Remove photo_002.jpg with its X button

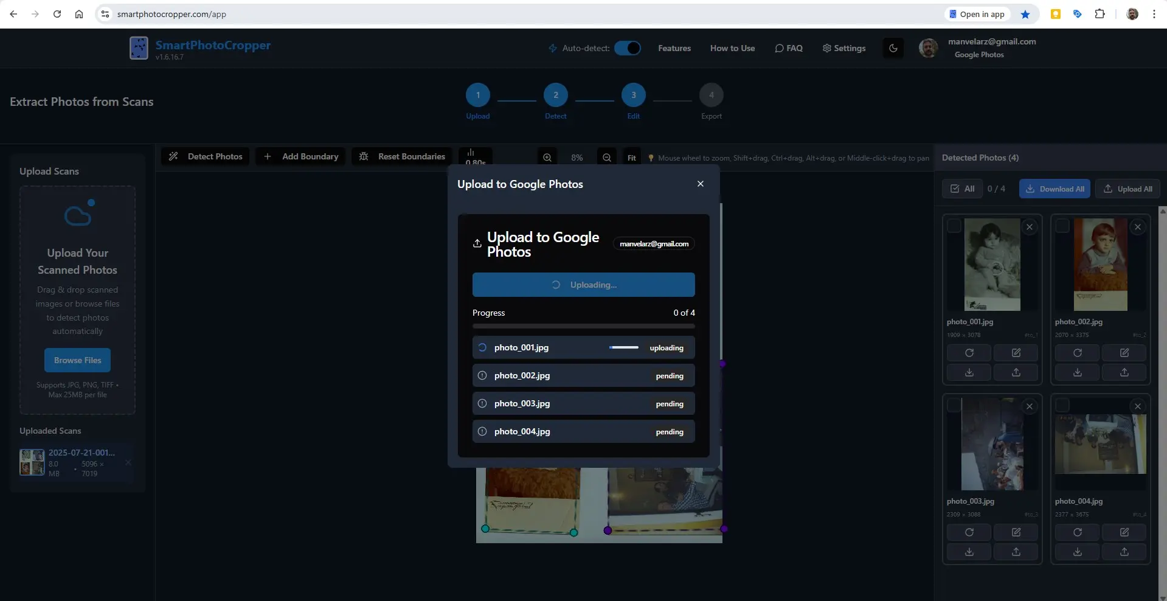tap(1138, 227)
